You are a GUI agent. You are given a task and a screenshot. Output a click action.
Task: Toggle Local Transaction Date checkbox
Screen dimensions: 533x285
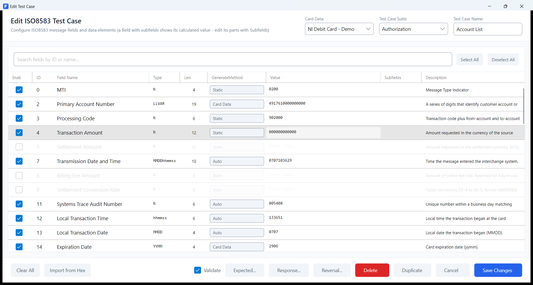(19, 233)
